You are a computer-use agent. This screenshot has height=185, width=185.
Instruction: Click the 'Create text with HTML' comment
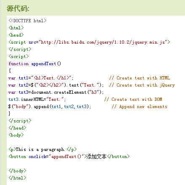tap(140, 78)
